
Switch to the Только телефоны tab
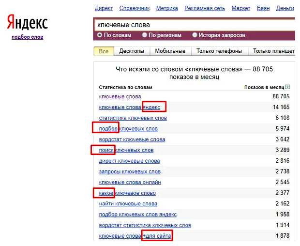point(219,51)
